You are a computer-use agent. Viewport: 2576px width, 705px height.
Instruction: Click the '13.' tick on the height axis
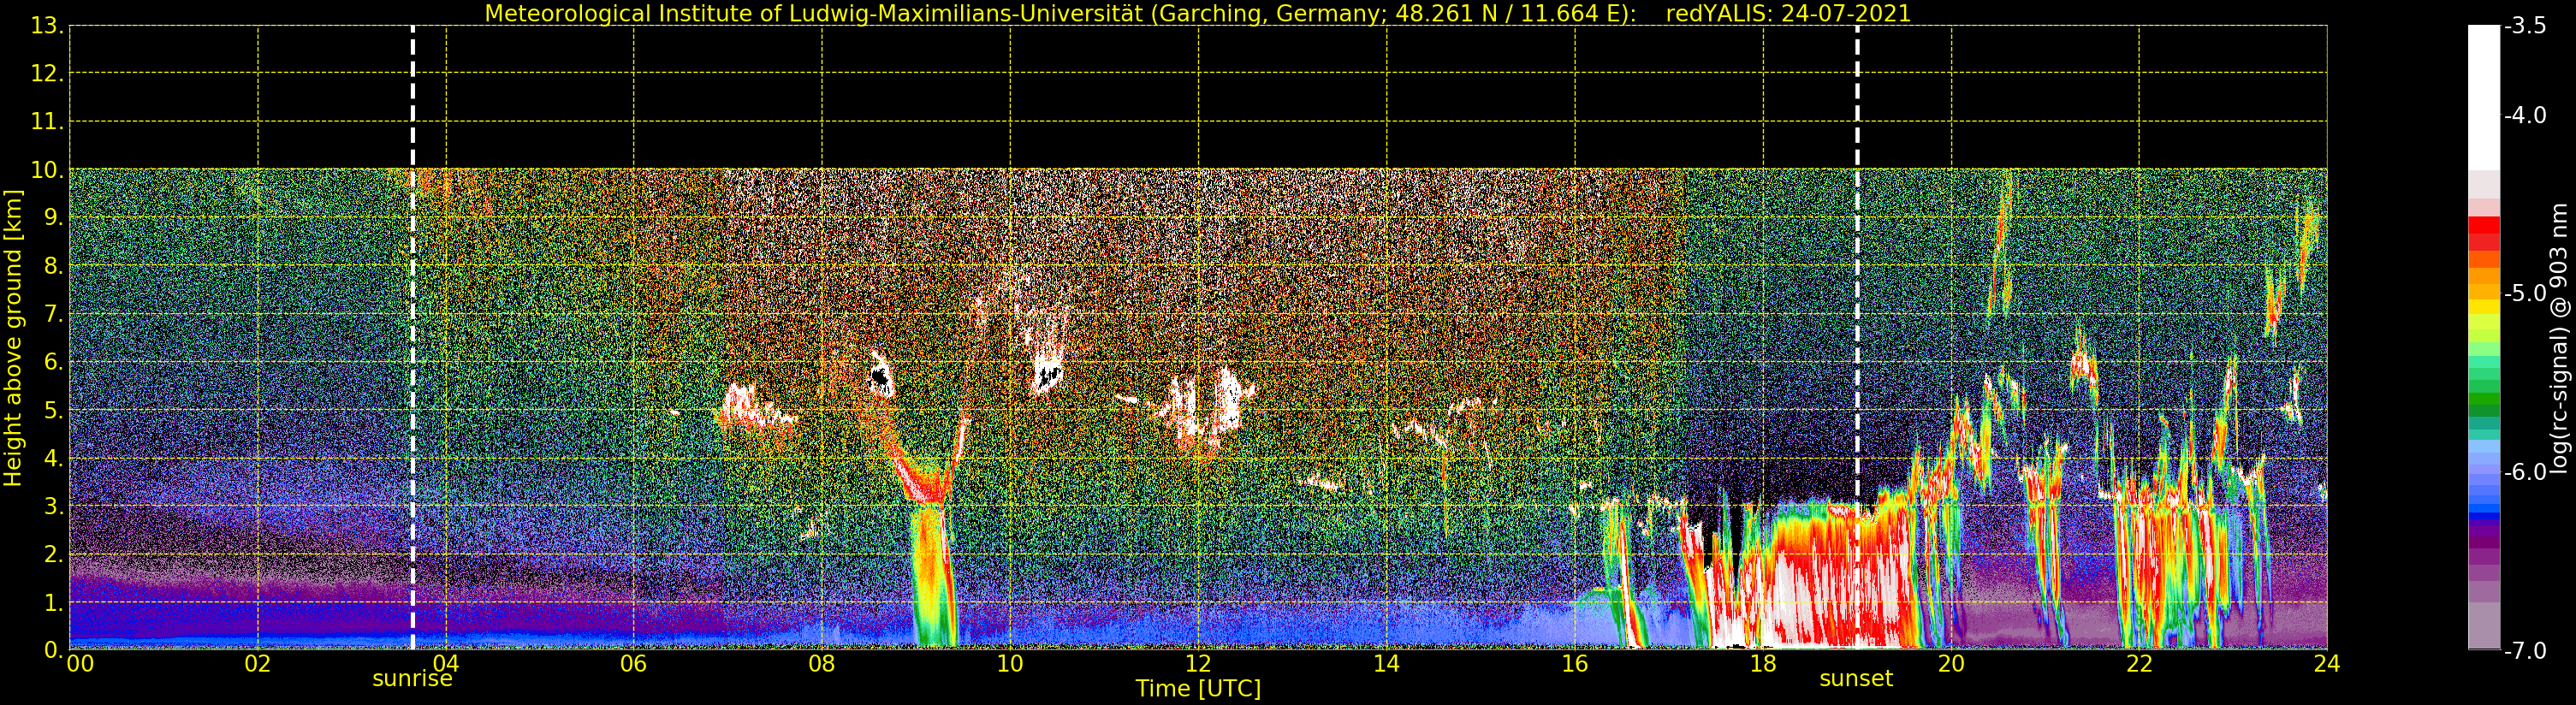[x=47, y=26]
